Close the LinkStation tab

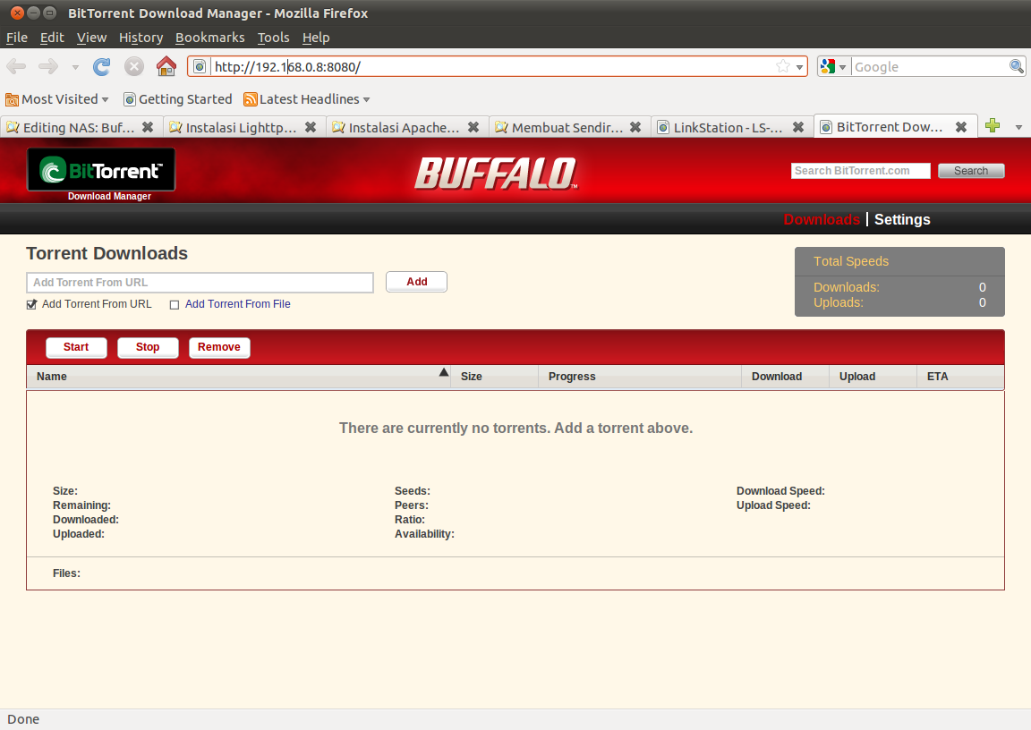pos(798,127)
